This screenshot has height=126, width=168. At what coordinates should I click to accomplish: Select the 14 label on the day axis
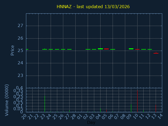point(160,117)
